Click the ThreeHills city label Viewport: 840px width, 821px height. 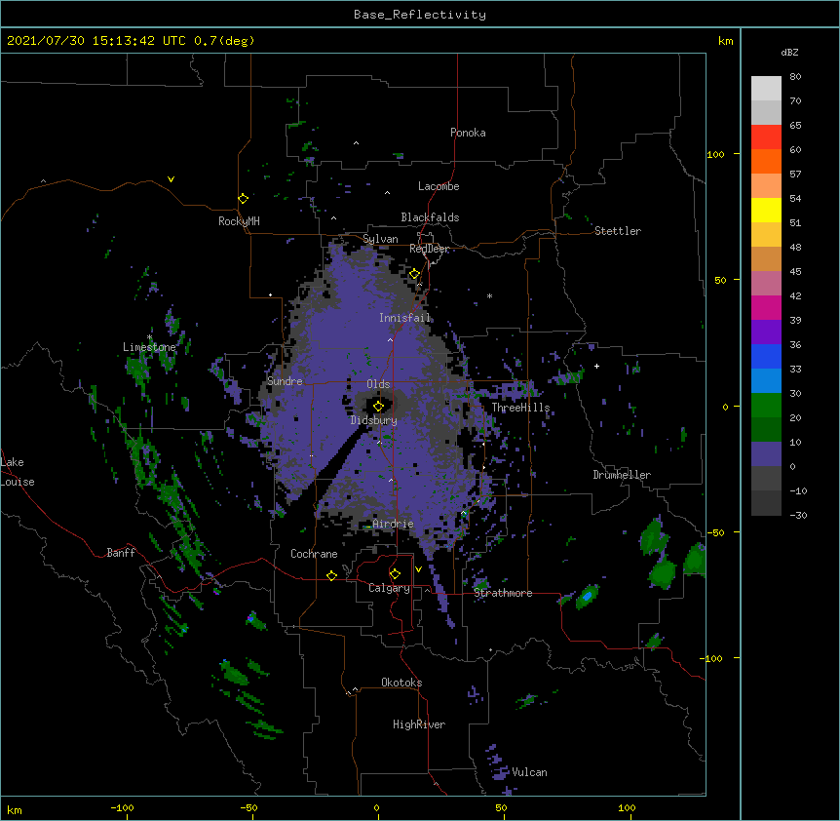click(520, 408)
